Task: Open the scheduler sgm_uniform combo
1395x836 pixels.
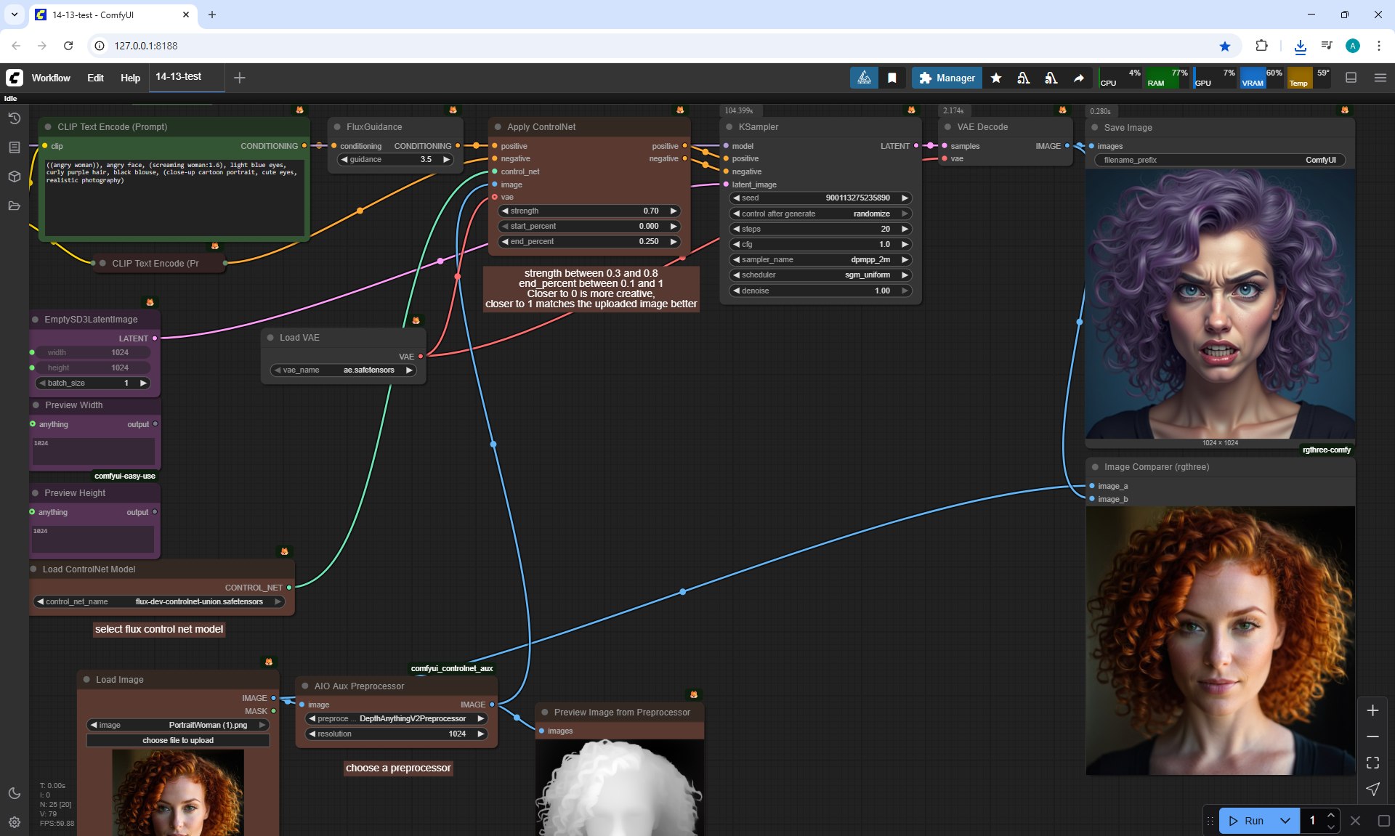Action: pos(820,275)
